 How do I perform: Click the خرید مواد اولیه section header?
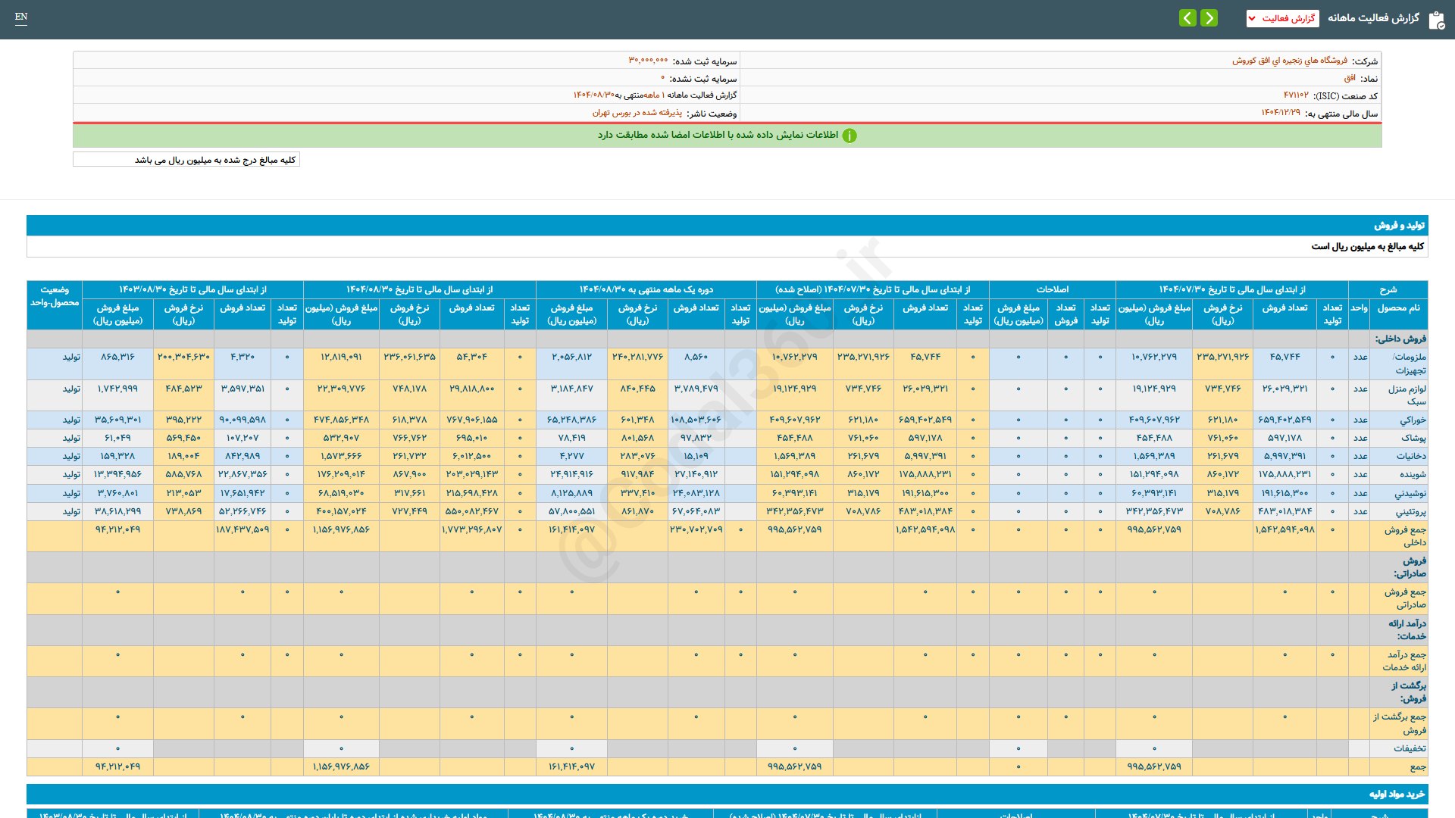[1397, 794]
